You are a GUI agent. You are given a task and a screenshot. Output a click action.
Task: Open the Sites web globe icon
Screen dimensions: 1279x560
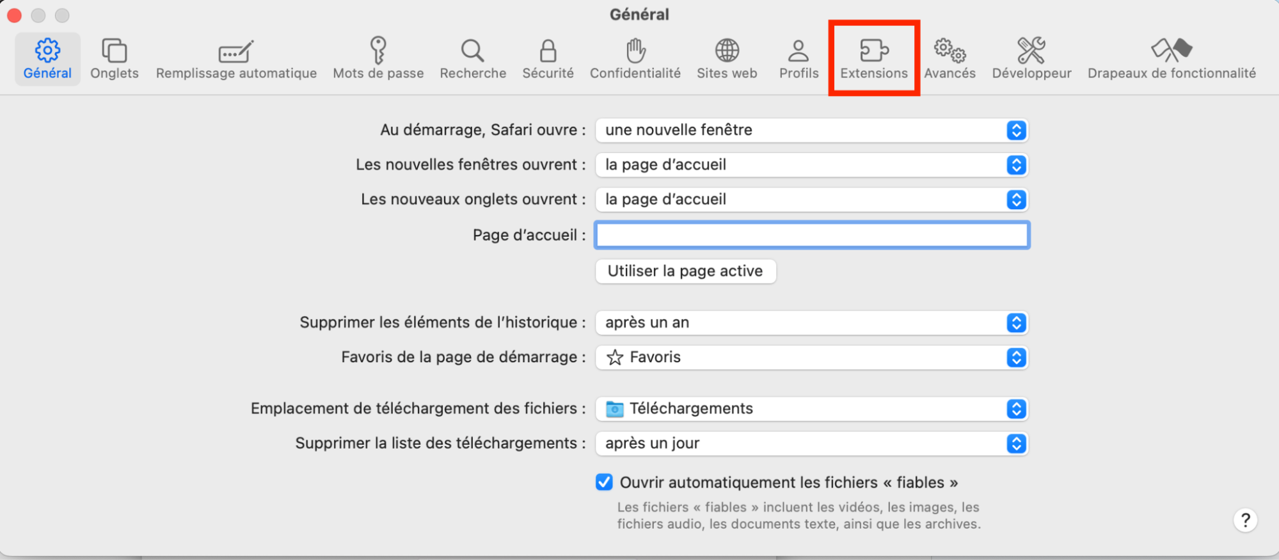(x=727, y=50)
